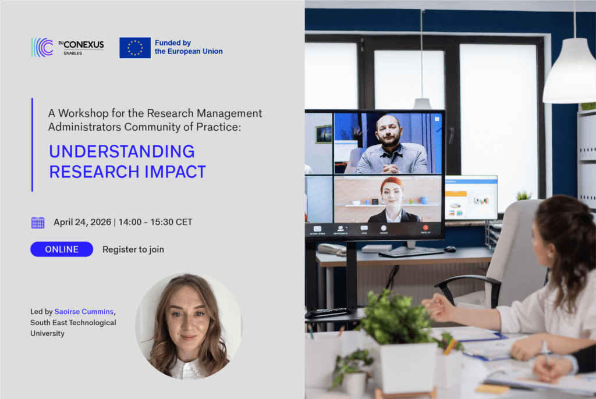This screenshot has width=596, height=399.
Task: Click the South East Technological University text
Action: tap(73, 328)
